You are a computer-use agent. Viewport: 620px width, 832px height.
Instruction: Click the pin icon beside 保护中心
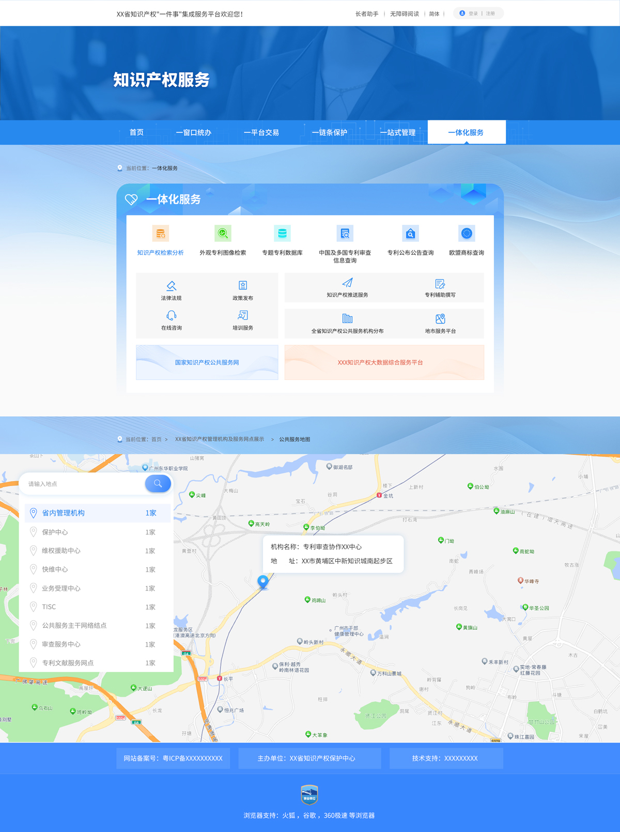[x=33, y=532]
